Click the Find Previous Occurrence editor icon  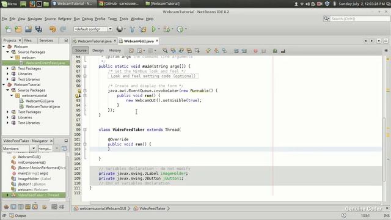(173, 51)
